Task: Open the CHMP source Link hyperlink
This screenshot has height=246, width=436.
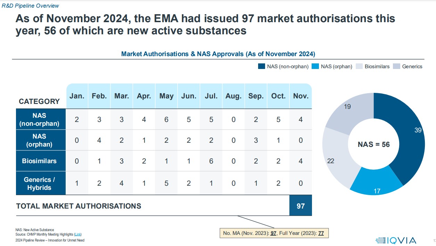Action: (78, 235)
